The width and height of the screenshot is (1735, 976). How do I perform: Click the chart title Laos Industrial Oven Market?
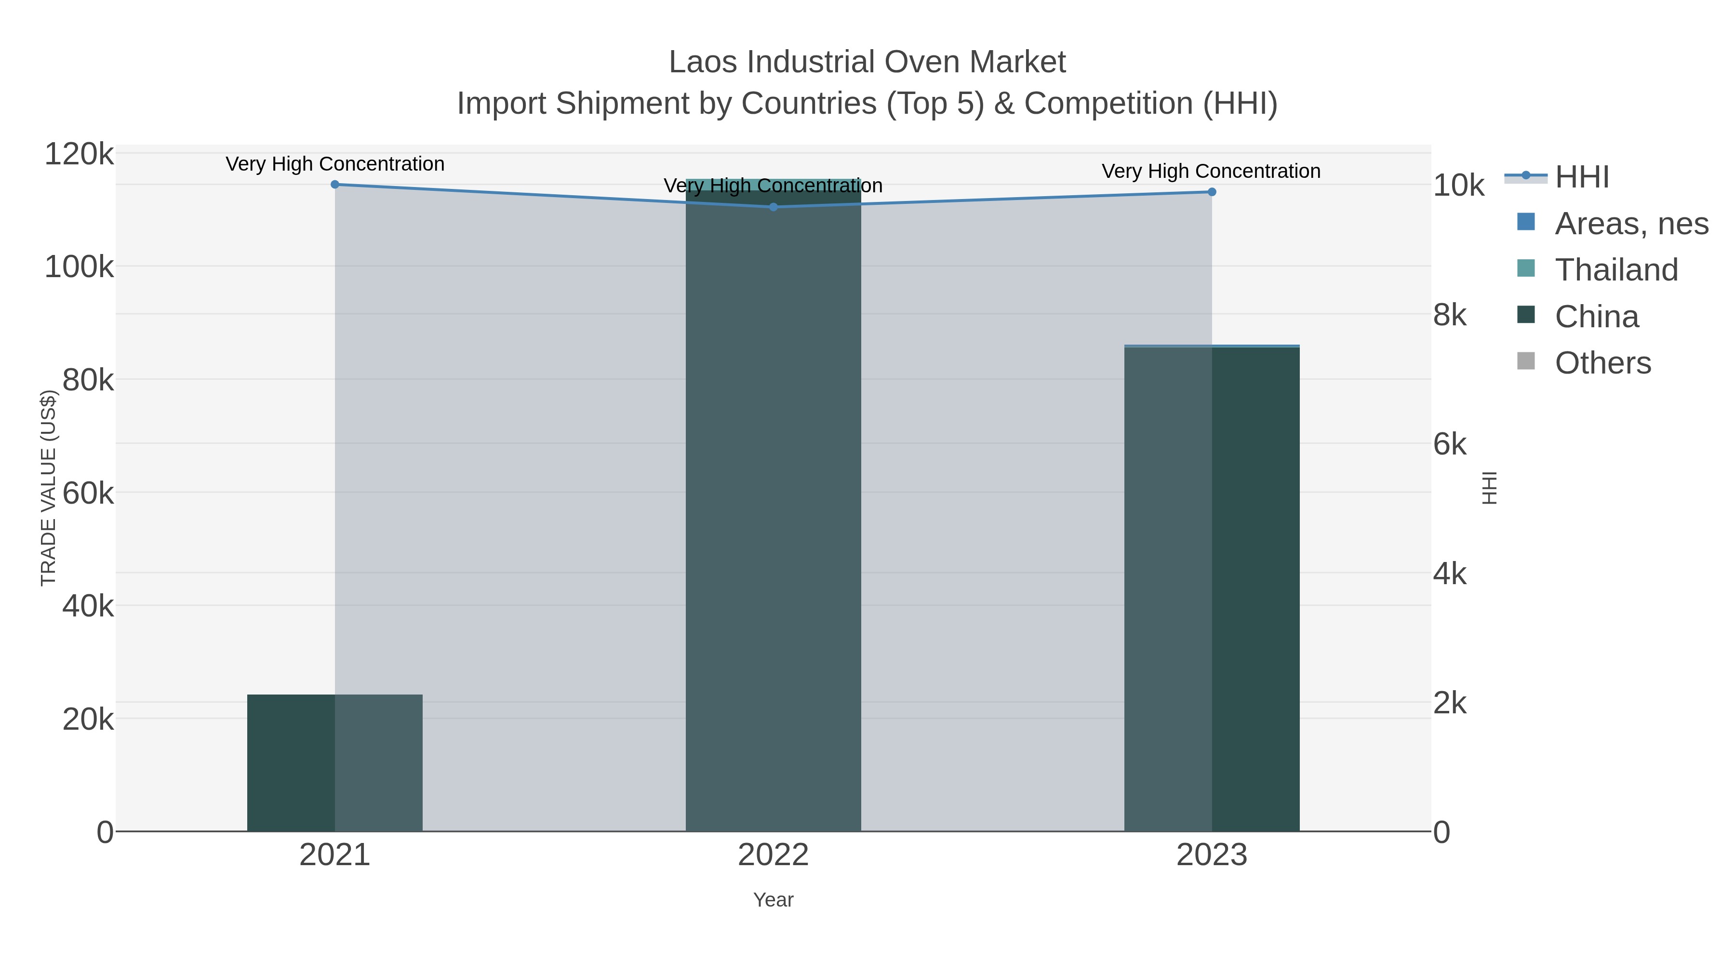click(x=867, y=62)
